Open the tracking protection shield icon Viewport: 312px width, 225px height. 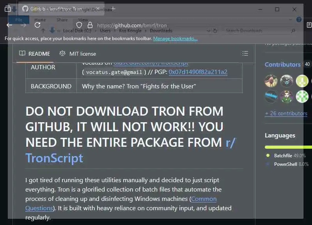pos(79,25)
